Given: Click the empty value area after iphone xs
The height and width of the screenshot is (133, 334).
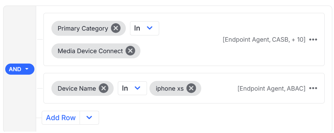Looking at the screenshot, I should (x=218, y=88).
